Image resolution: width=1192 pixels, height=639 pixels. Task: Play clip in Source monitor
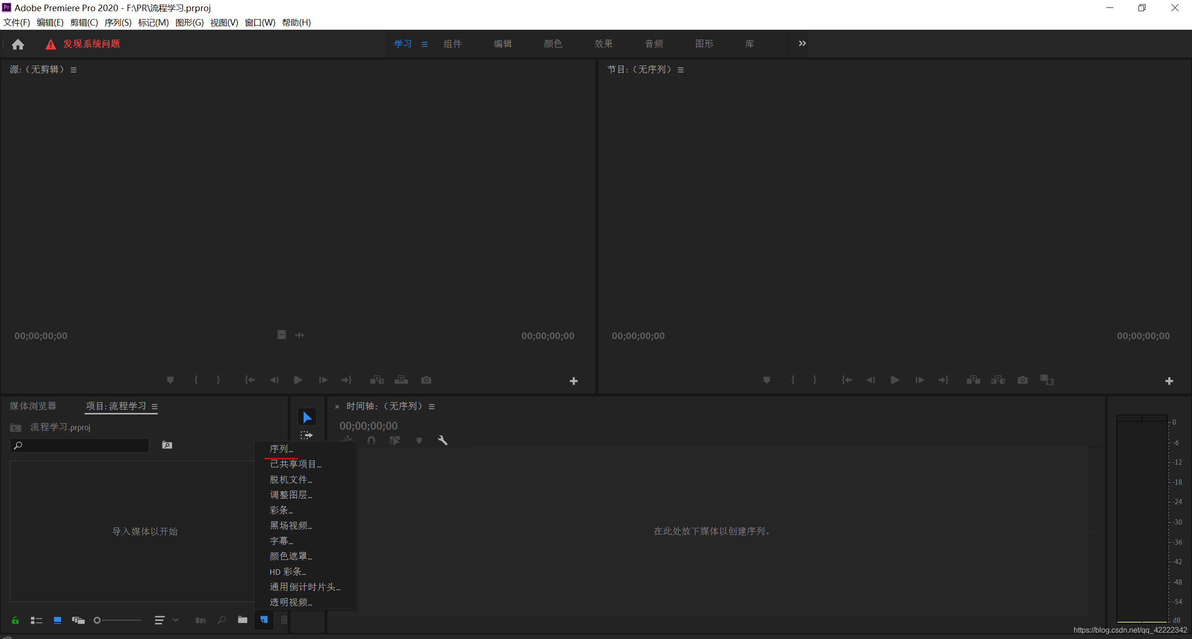[x=298, y=380]
